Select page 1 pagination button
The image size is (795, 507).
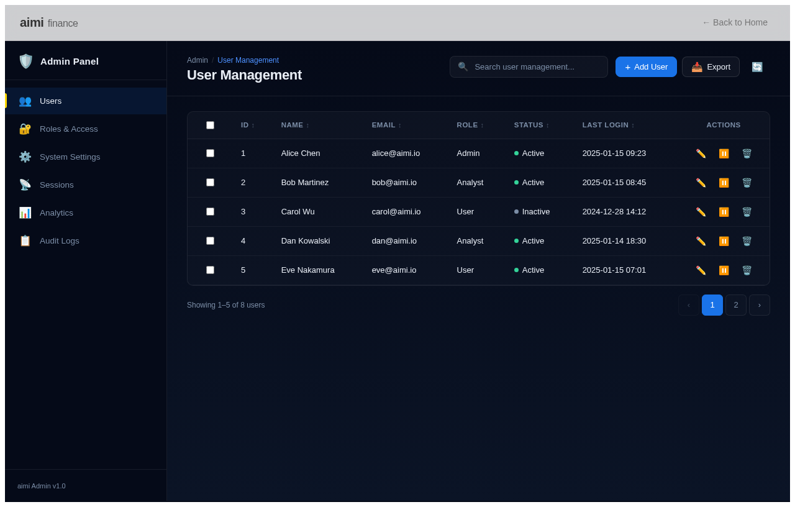click(712, 305)
